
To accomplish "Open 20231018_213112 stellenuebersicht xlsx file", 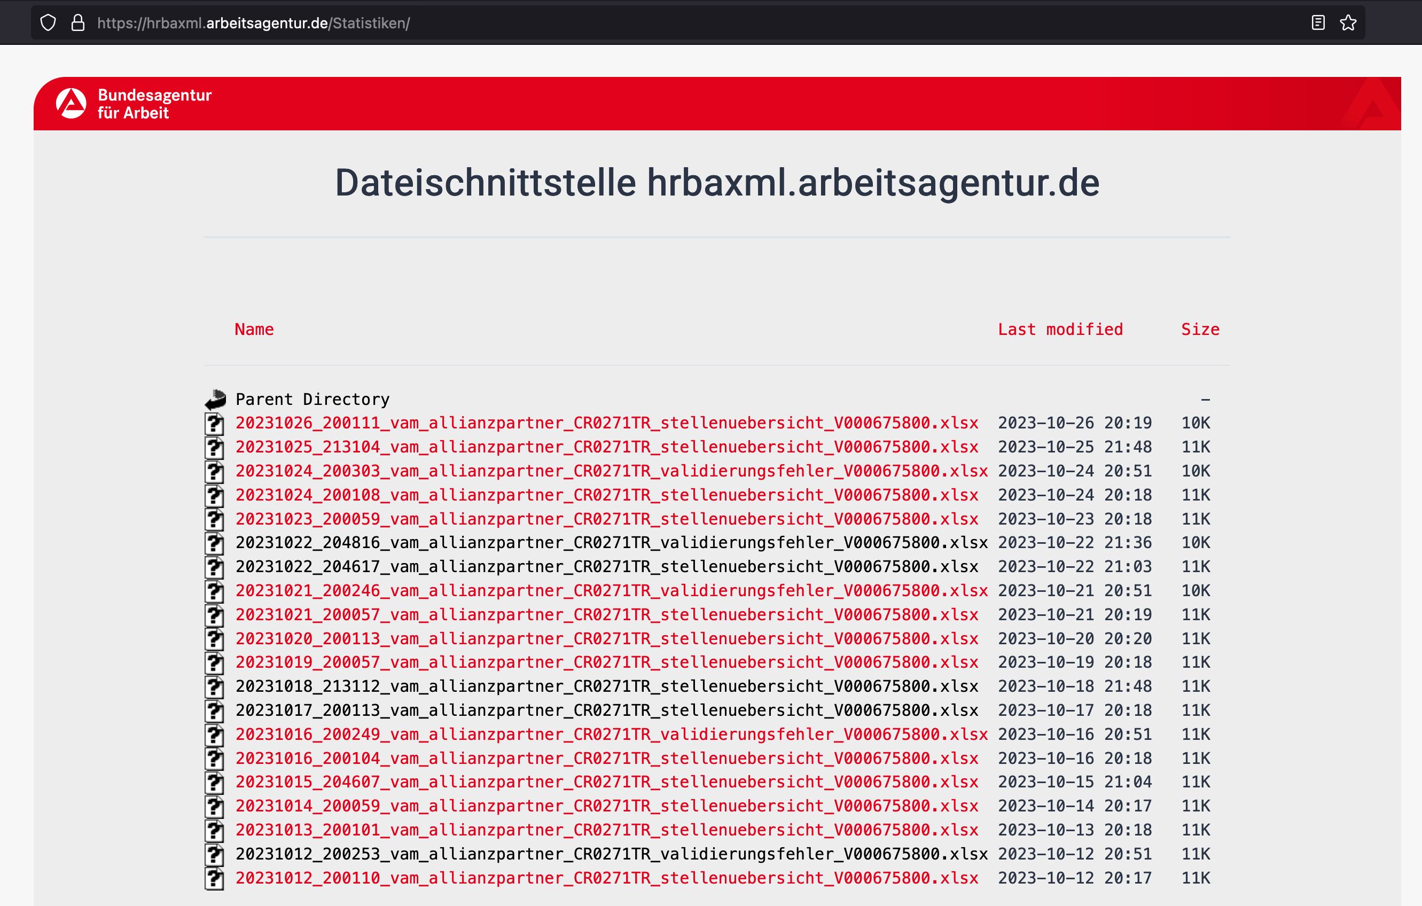I will tap(606, 686).
